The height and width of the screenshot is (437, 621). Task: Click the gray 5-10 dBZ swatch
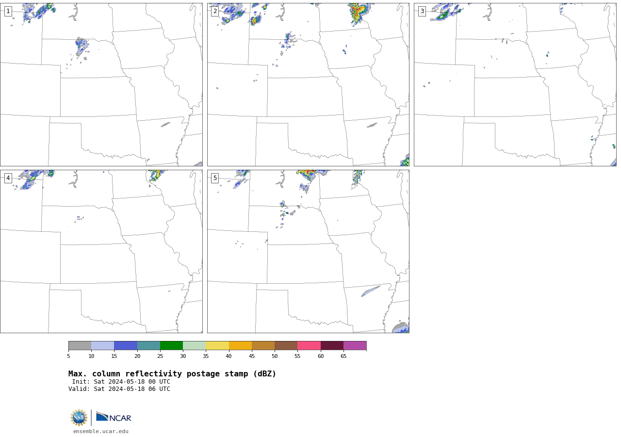80,346
